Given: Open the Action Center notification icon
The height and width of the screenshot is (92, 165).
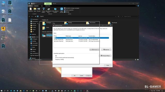Looking at the screenshot, I should point(162,91).
